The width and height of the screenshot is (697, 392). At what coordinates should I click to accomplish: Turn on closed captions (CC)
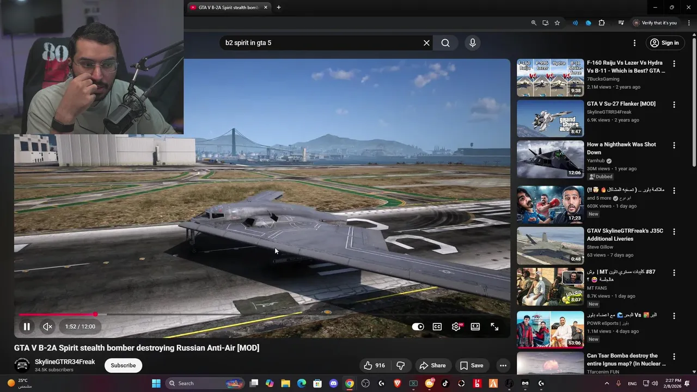pyautogui.click(x=437, y=327)
